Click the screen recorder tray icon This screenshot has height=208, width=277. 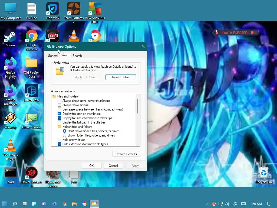[x=214, y=204]
